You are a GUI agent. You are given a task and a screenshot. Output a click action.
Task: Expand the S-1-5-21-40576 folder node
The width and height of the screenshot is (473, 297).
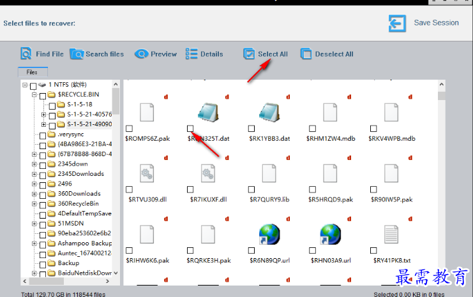pyautogui.click(x=44, y=115)
